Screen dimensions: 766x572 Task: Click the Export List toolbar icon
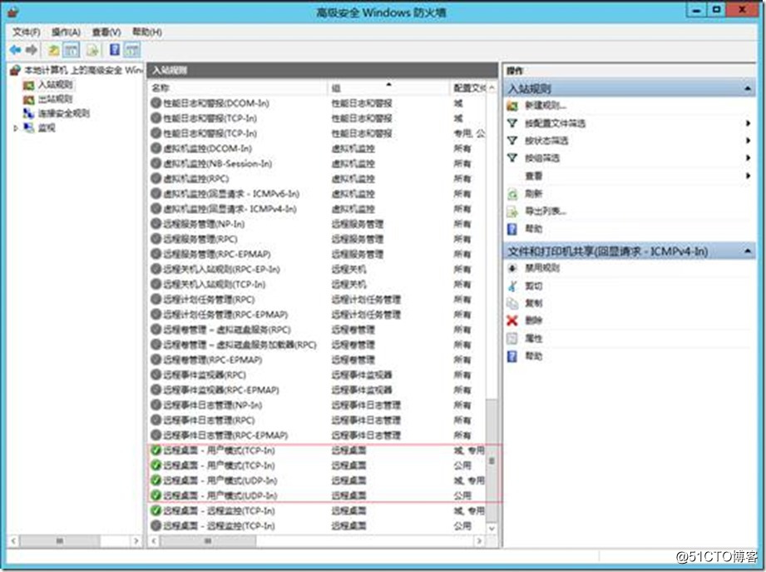pyautogui.click(x=92, y=50)
